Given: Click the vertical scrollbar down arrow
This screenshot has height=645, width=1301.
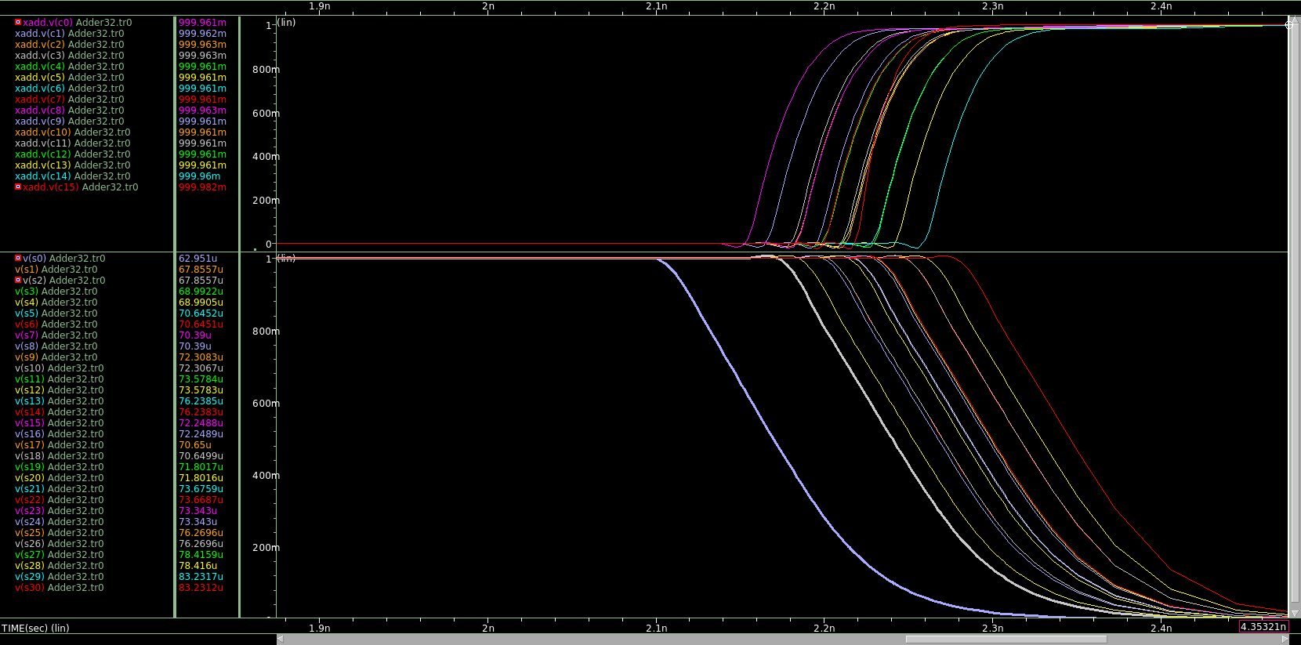Looking at the screenshot, I should tap(1295, 613).
